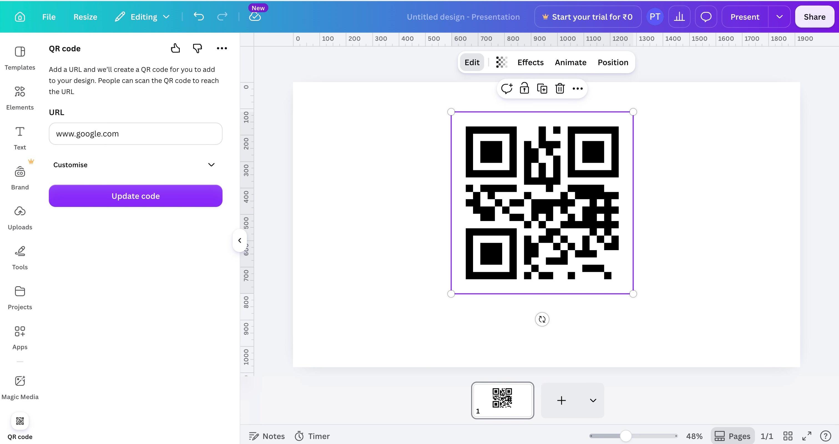Viewport: 839px width, 444px height.
Task: Open add page options chevron
Action: pos(593,400)
